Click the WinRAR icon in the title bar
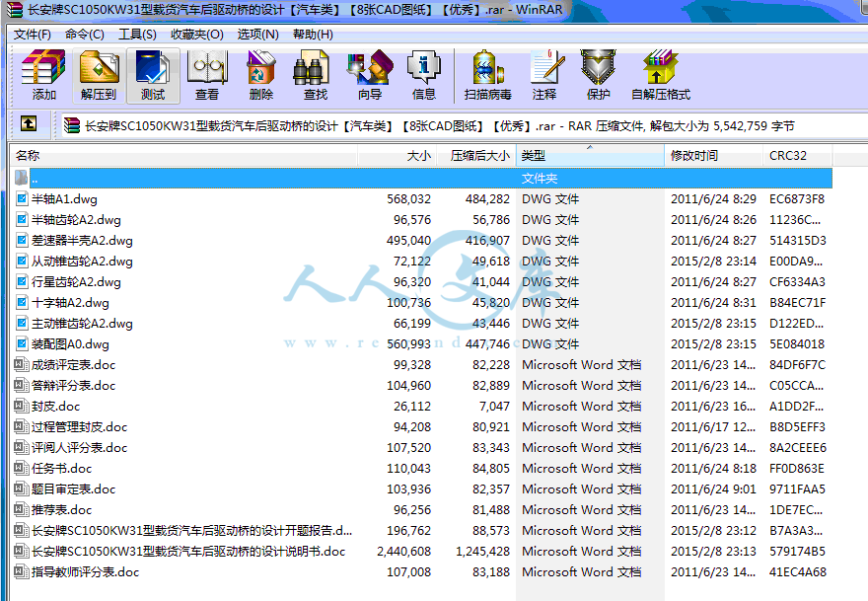Image resolution: width=868 pixels, height=601 pixels. tap(14, 10)
